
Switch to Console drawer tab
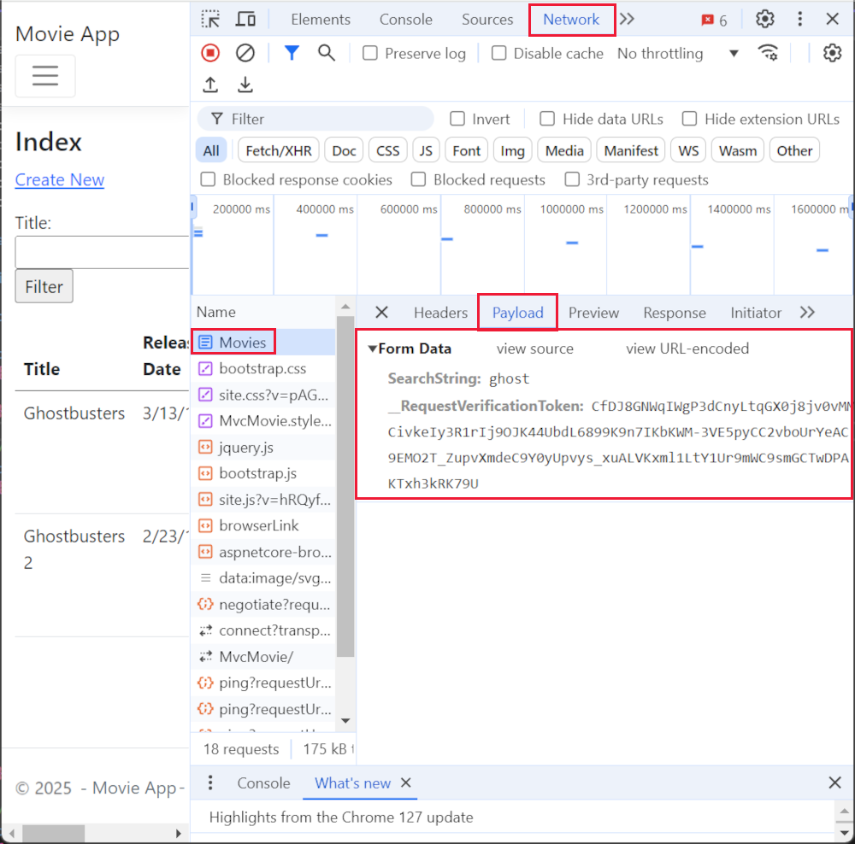click(263, 783)
